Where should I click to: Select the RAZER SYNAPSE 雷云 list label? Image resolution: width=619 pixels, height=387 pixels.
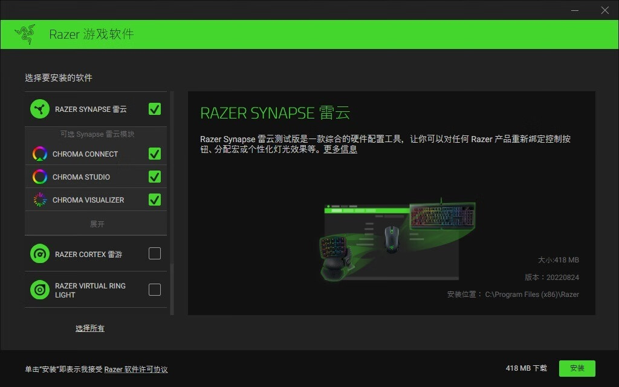[91, 109]
